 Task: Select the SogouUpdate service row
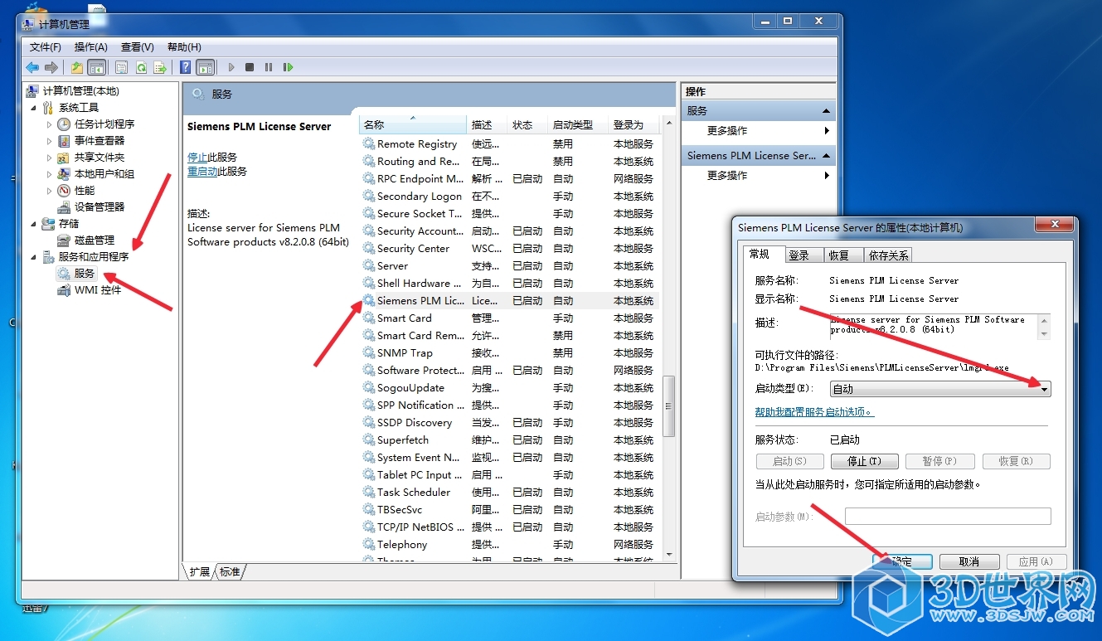click(x=509, y=388)
